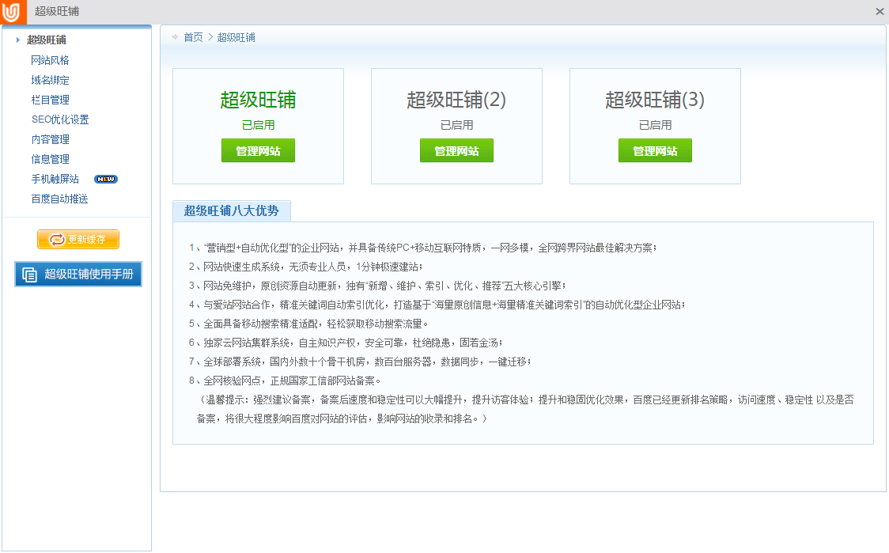Viewport: 889px width, 553px height.
Task: Open 信息管理 in the sidebar
Action: [50, 159]
